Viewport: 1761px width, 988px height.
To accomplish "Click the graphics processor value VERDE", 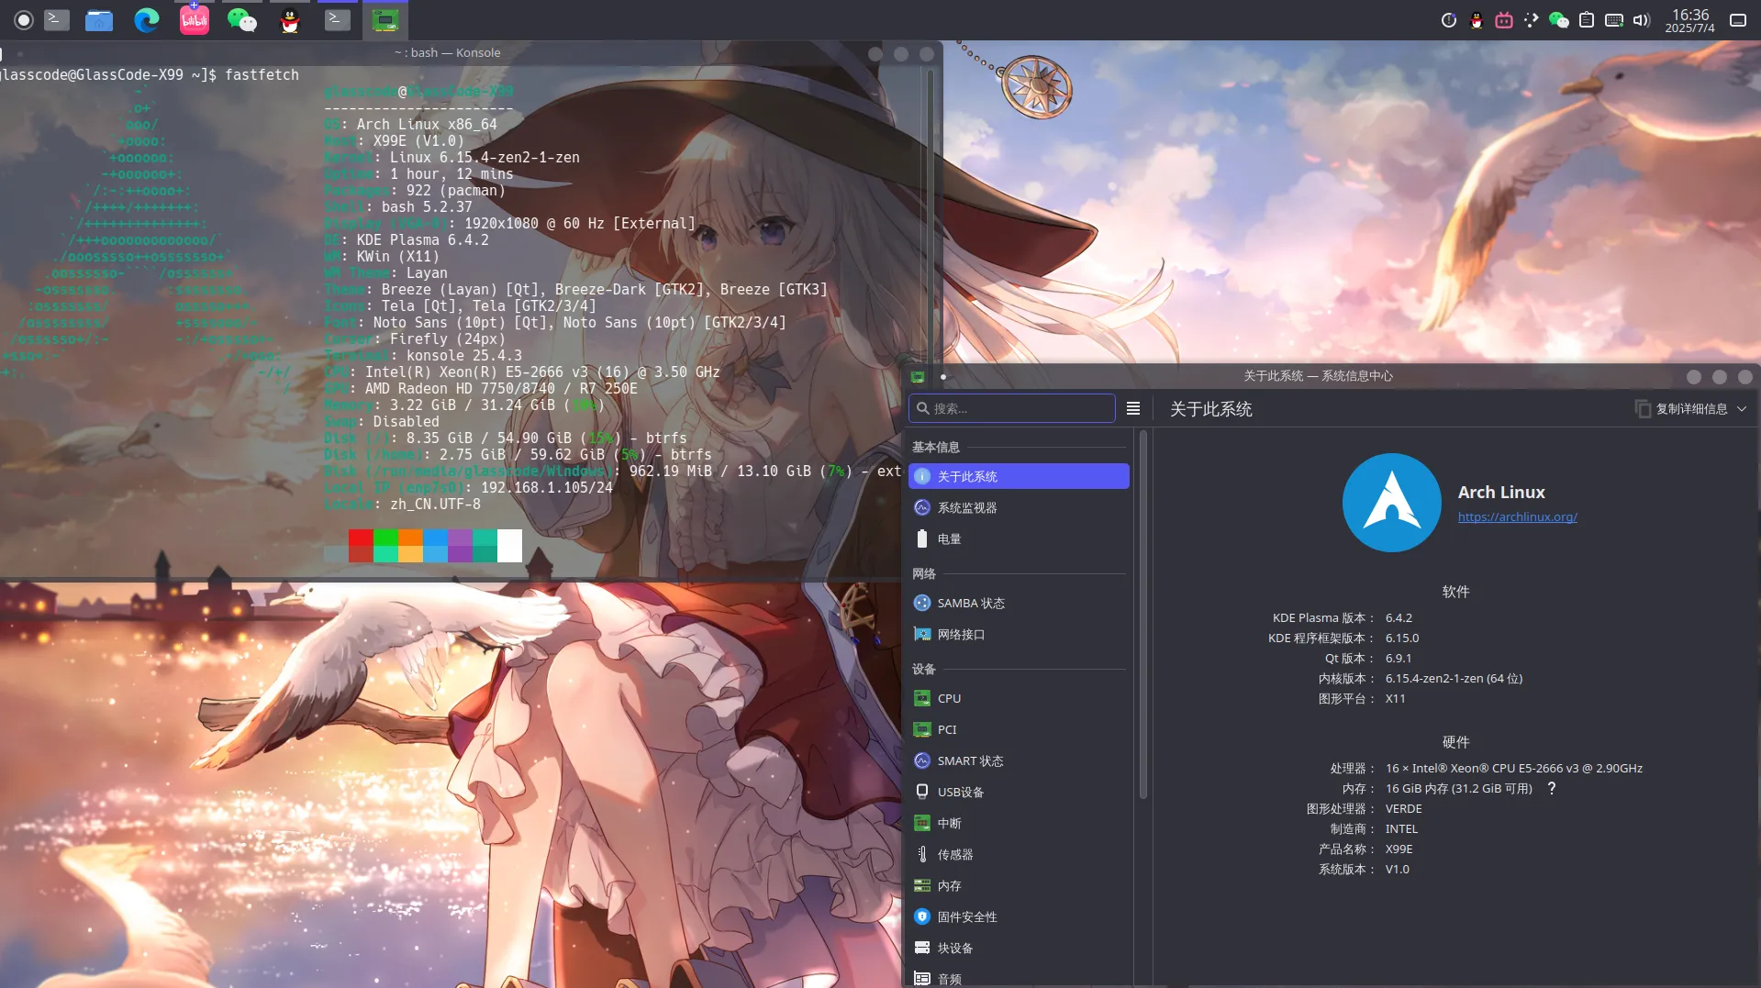I will pos(1403,809).
